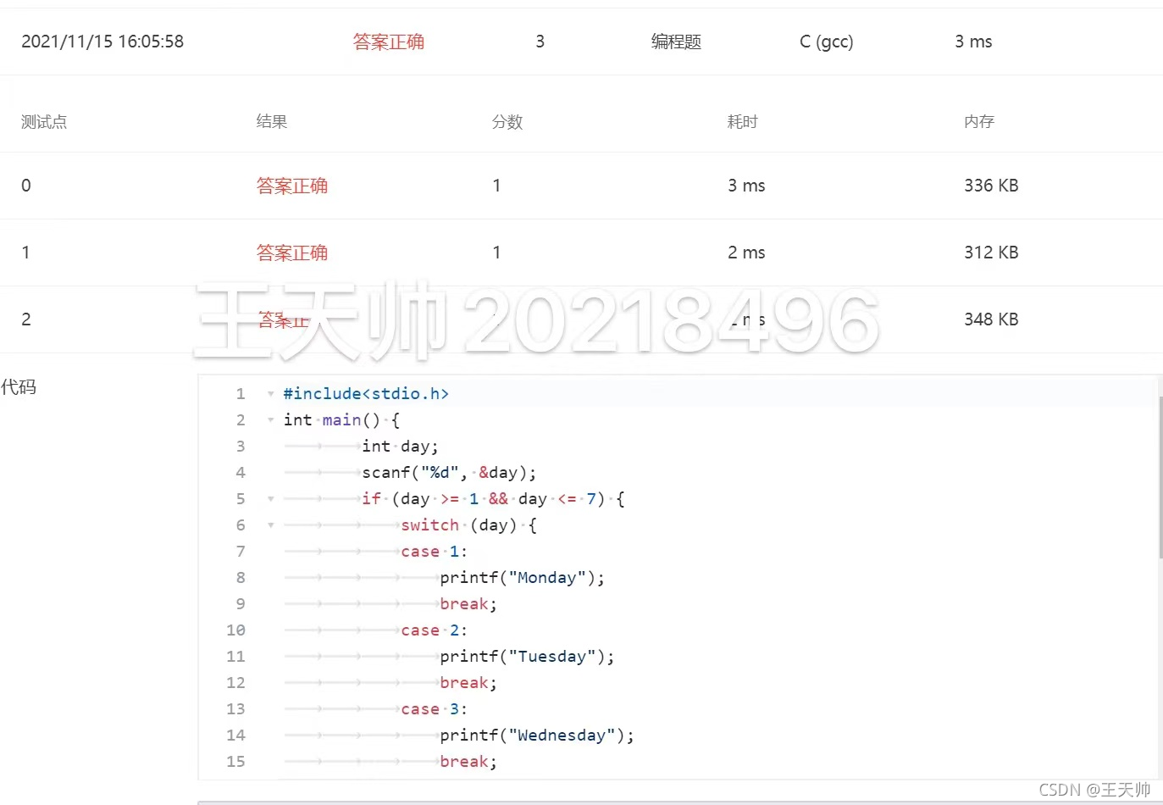Viewport: 1163px width, 805px height.
Task: Click the C (gcc) compiler cell
Action: pyautogui.click(x=826, y=42)
